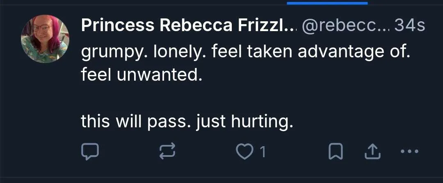The width and height of the screenshot is (443, 183).
Task: Share the post using the upload arrow icon
Action: [x=372, y=151]
